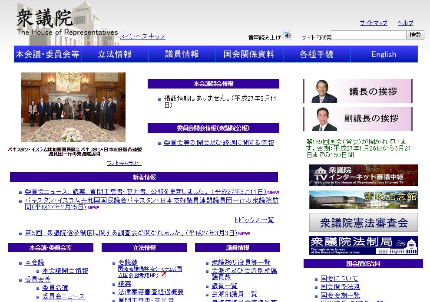Open the 委員会等 link
The image size is (430, 302).
(x=37, y=279)
